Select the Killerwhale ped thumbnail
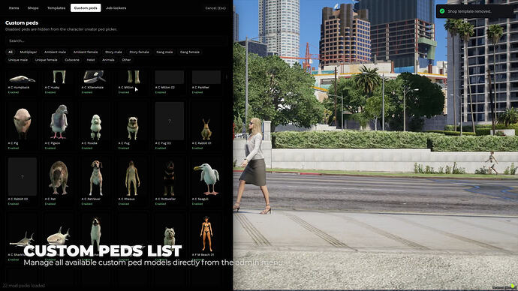Viewport: 518px width, 291px height. [96, 77]
